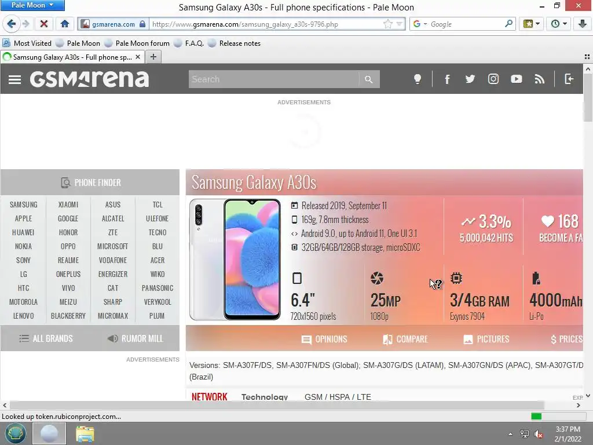Click the login icon in site header

point(569,79)
